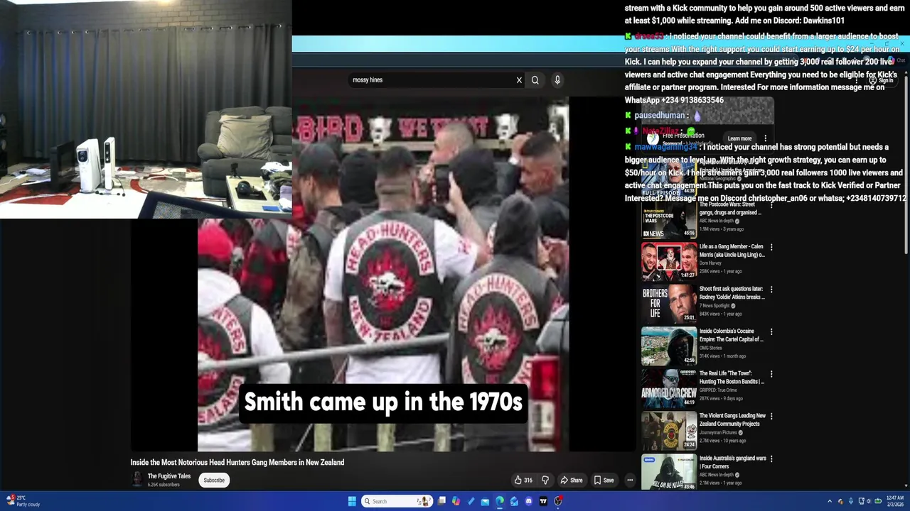
Task: Subscribe to The Fugitive Tales
Action: pos(214,480)
